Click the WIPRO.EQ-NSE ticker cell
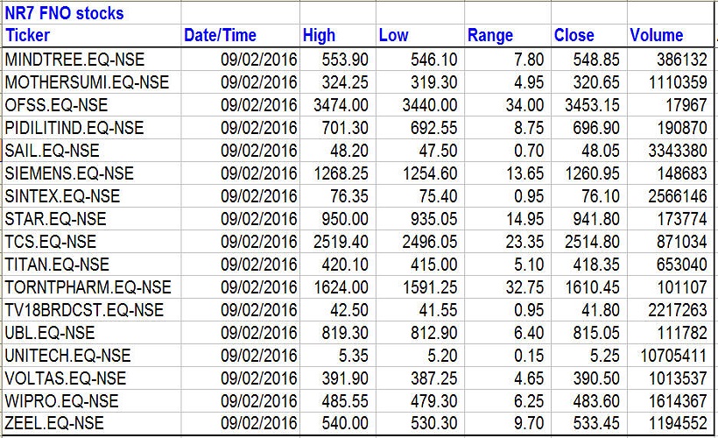718x438 pixels. coord(60,401)
